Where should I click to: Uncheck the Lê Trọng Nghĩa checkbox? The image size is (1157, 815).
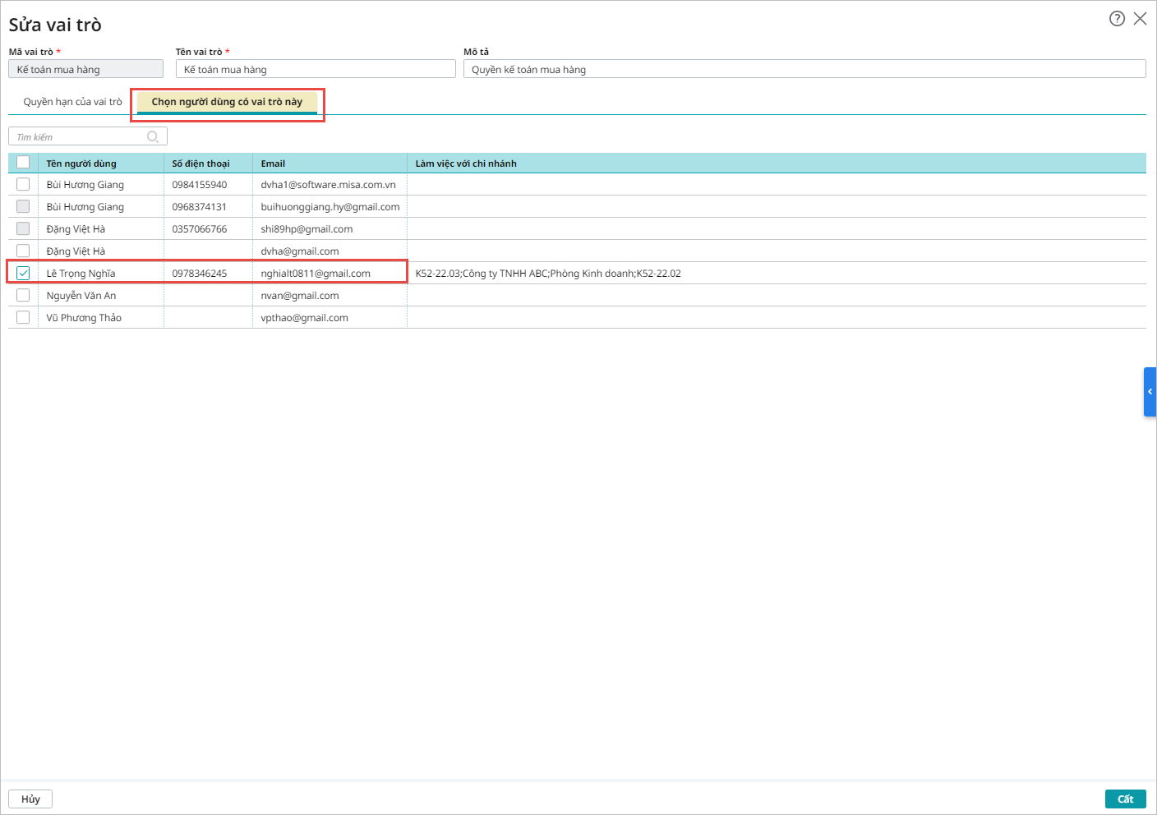click(x=23, y=274)
